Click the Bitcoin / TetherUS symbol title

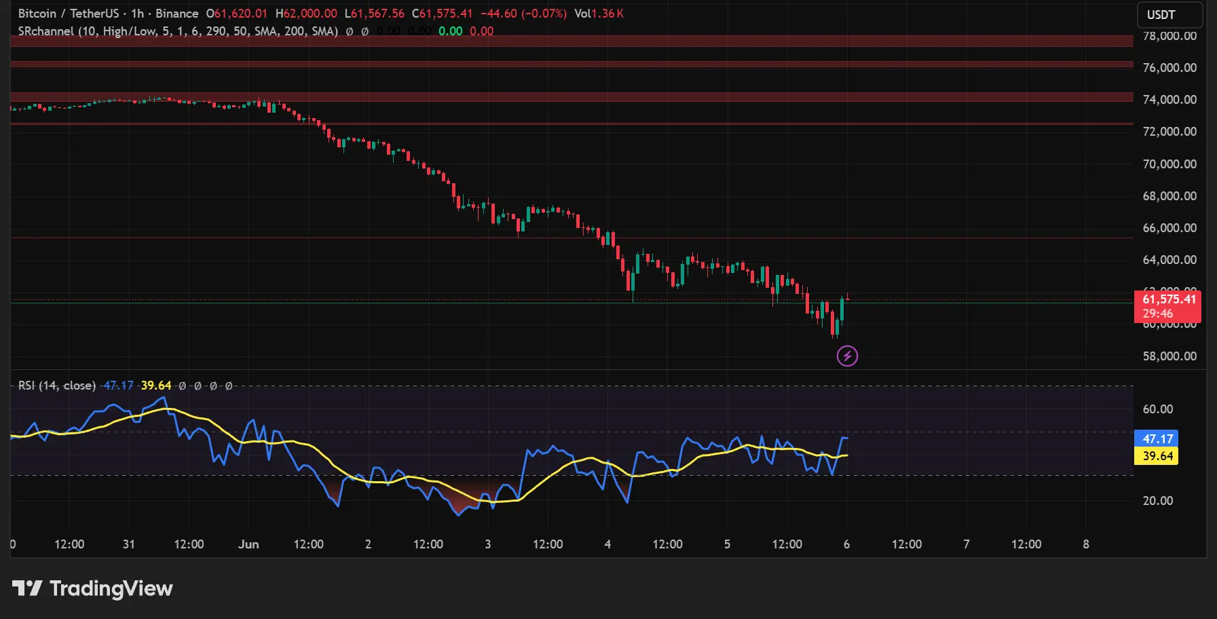(x=68, y=14)
